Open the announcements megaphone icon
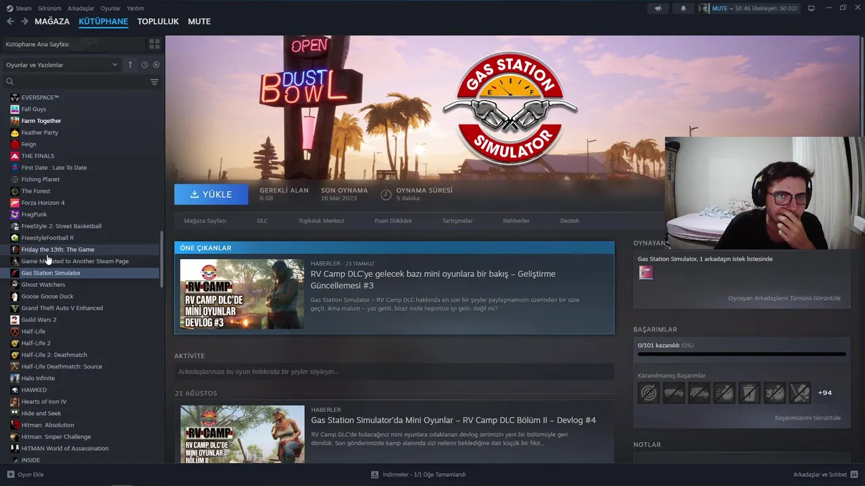 click(x=658, y=8)
